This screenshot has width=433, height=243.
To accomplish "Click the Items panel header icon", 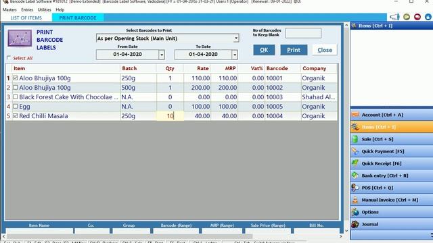I will point(354,26).
